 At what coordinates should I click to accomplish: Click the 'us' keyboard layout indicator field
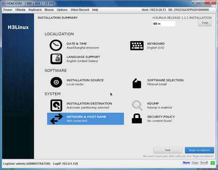coord(164,24)
